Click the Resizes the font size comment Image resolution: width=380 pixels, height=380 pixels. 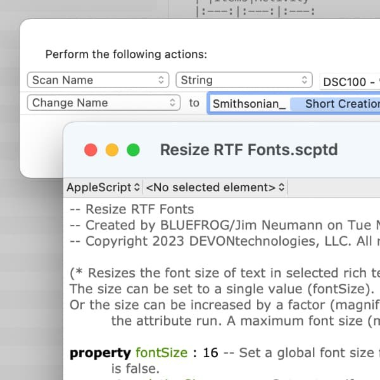[x=222, y=274]
